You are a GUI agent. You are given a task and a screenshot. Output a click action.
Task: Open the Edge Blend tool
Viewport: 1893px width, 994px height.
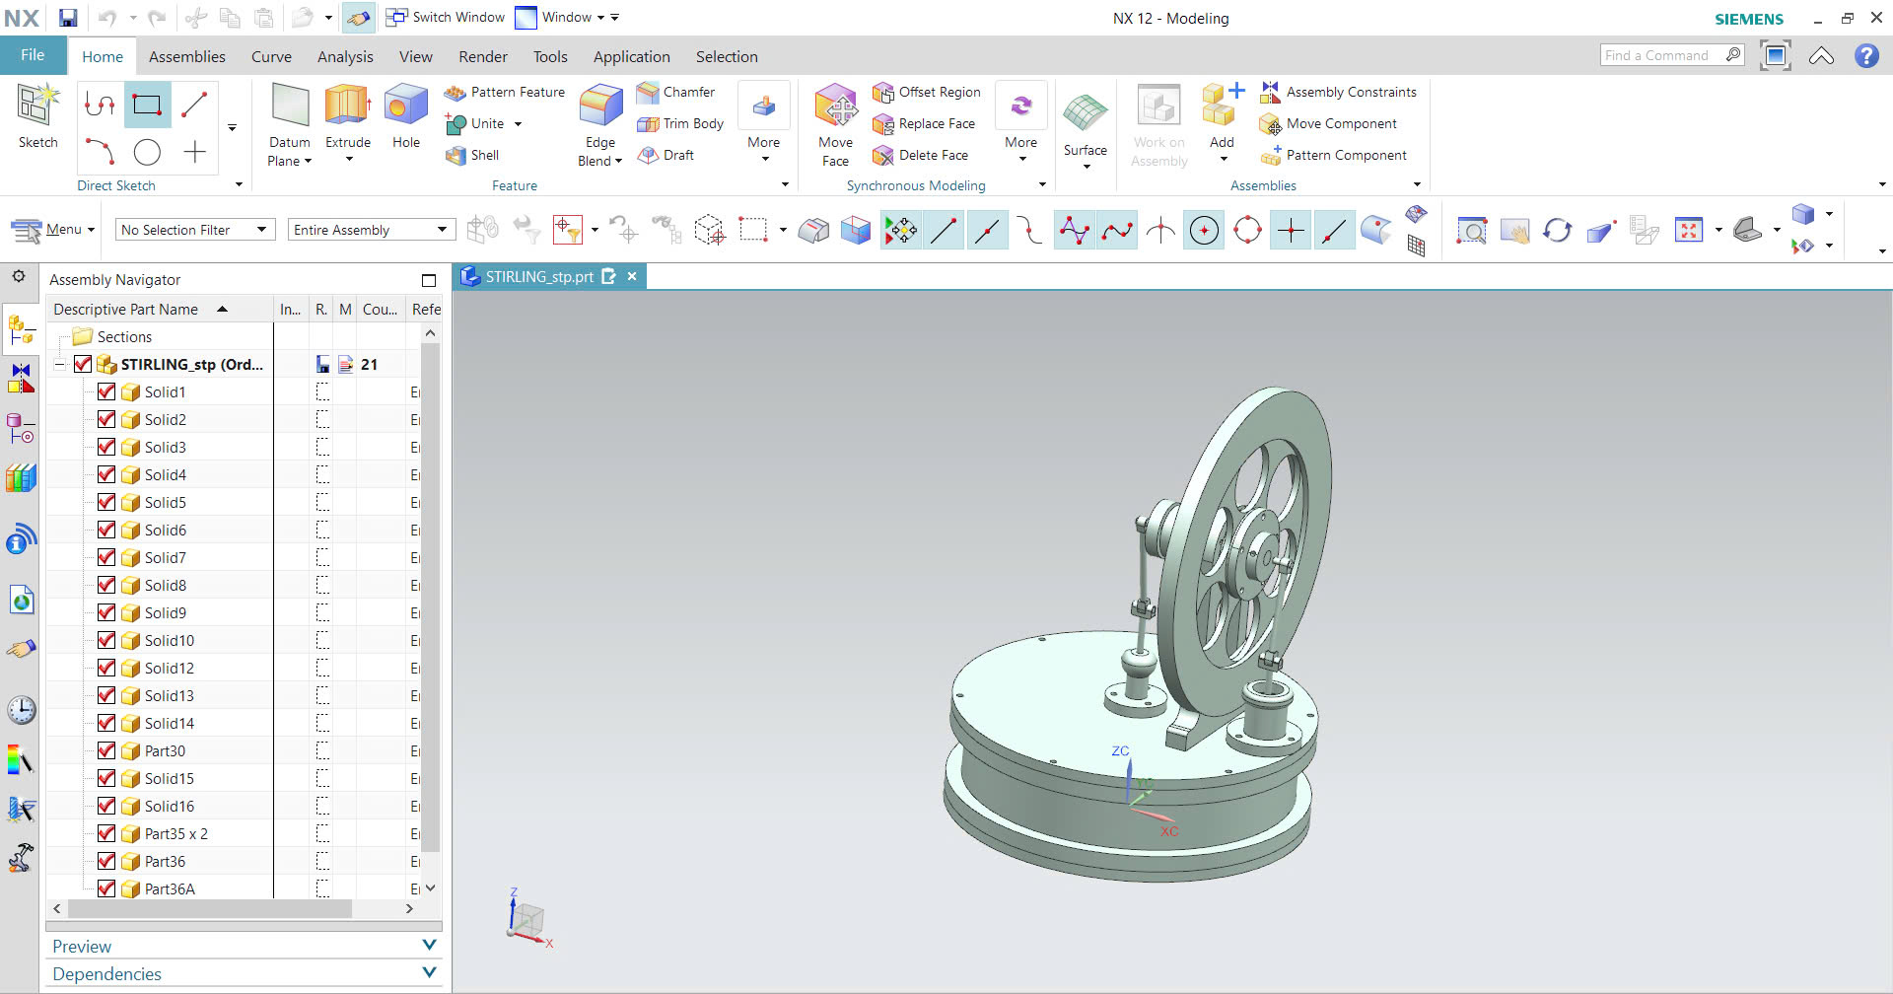coord(599,106)
